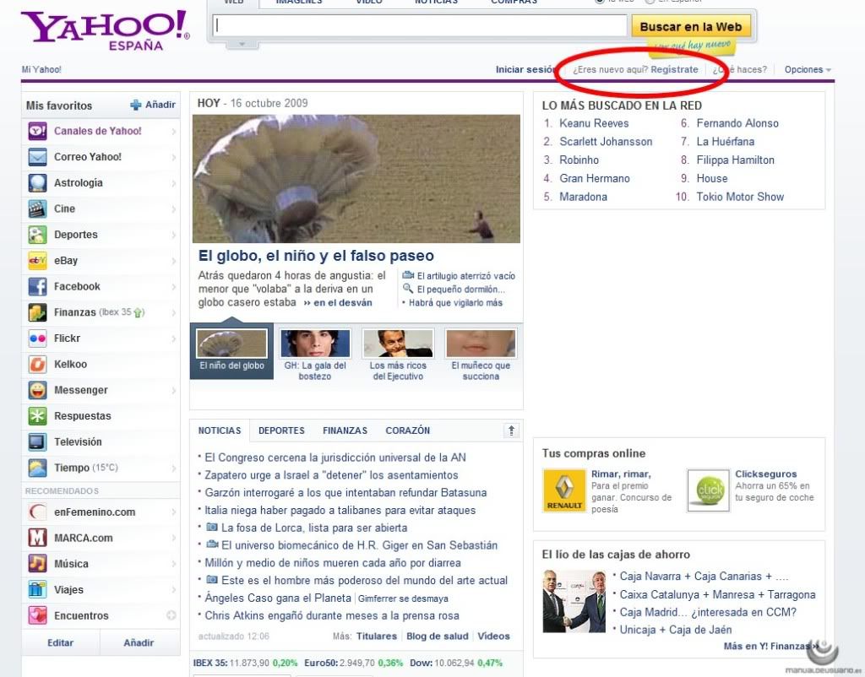Expand the Canales de Yahoo! row chevron
Image resolution: width=865 pixels, height=677 pixels.
[x=174, y=131]
